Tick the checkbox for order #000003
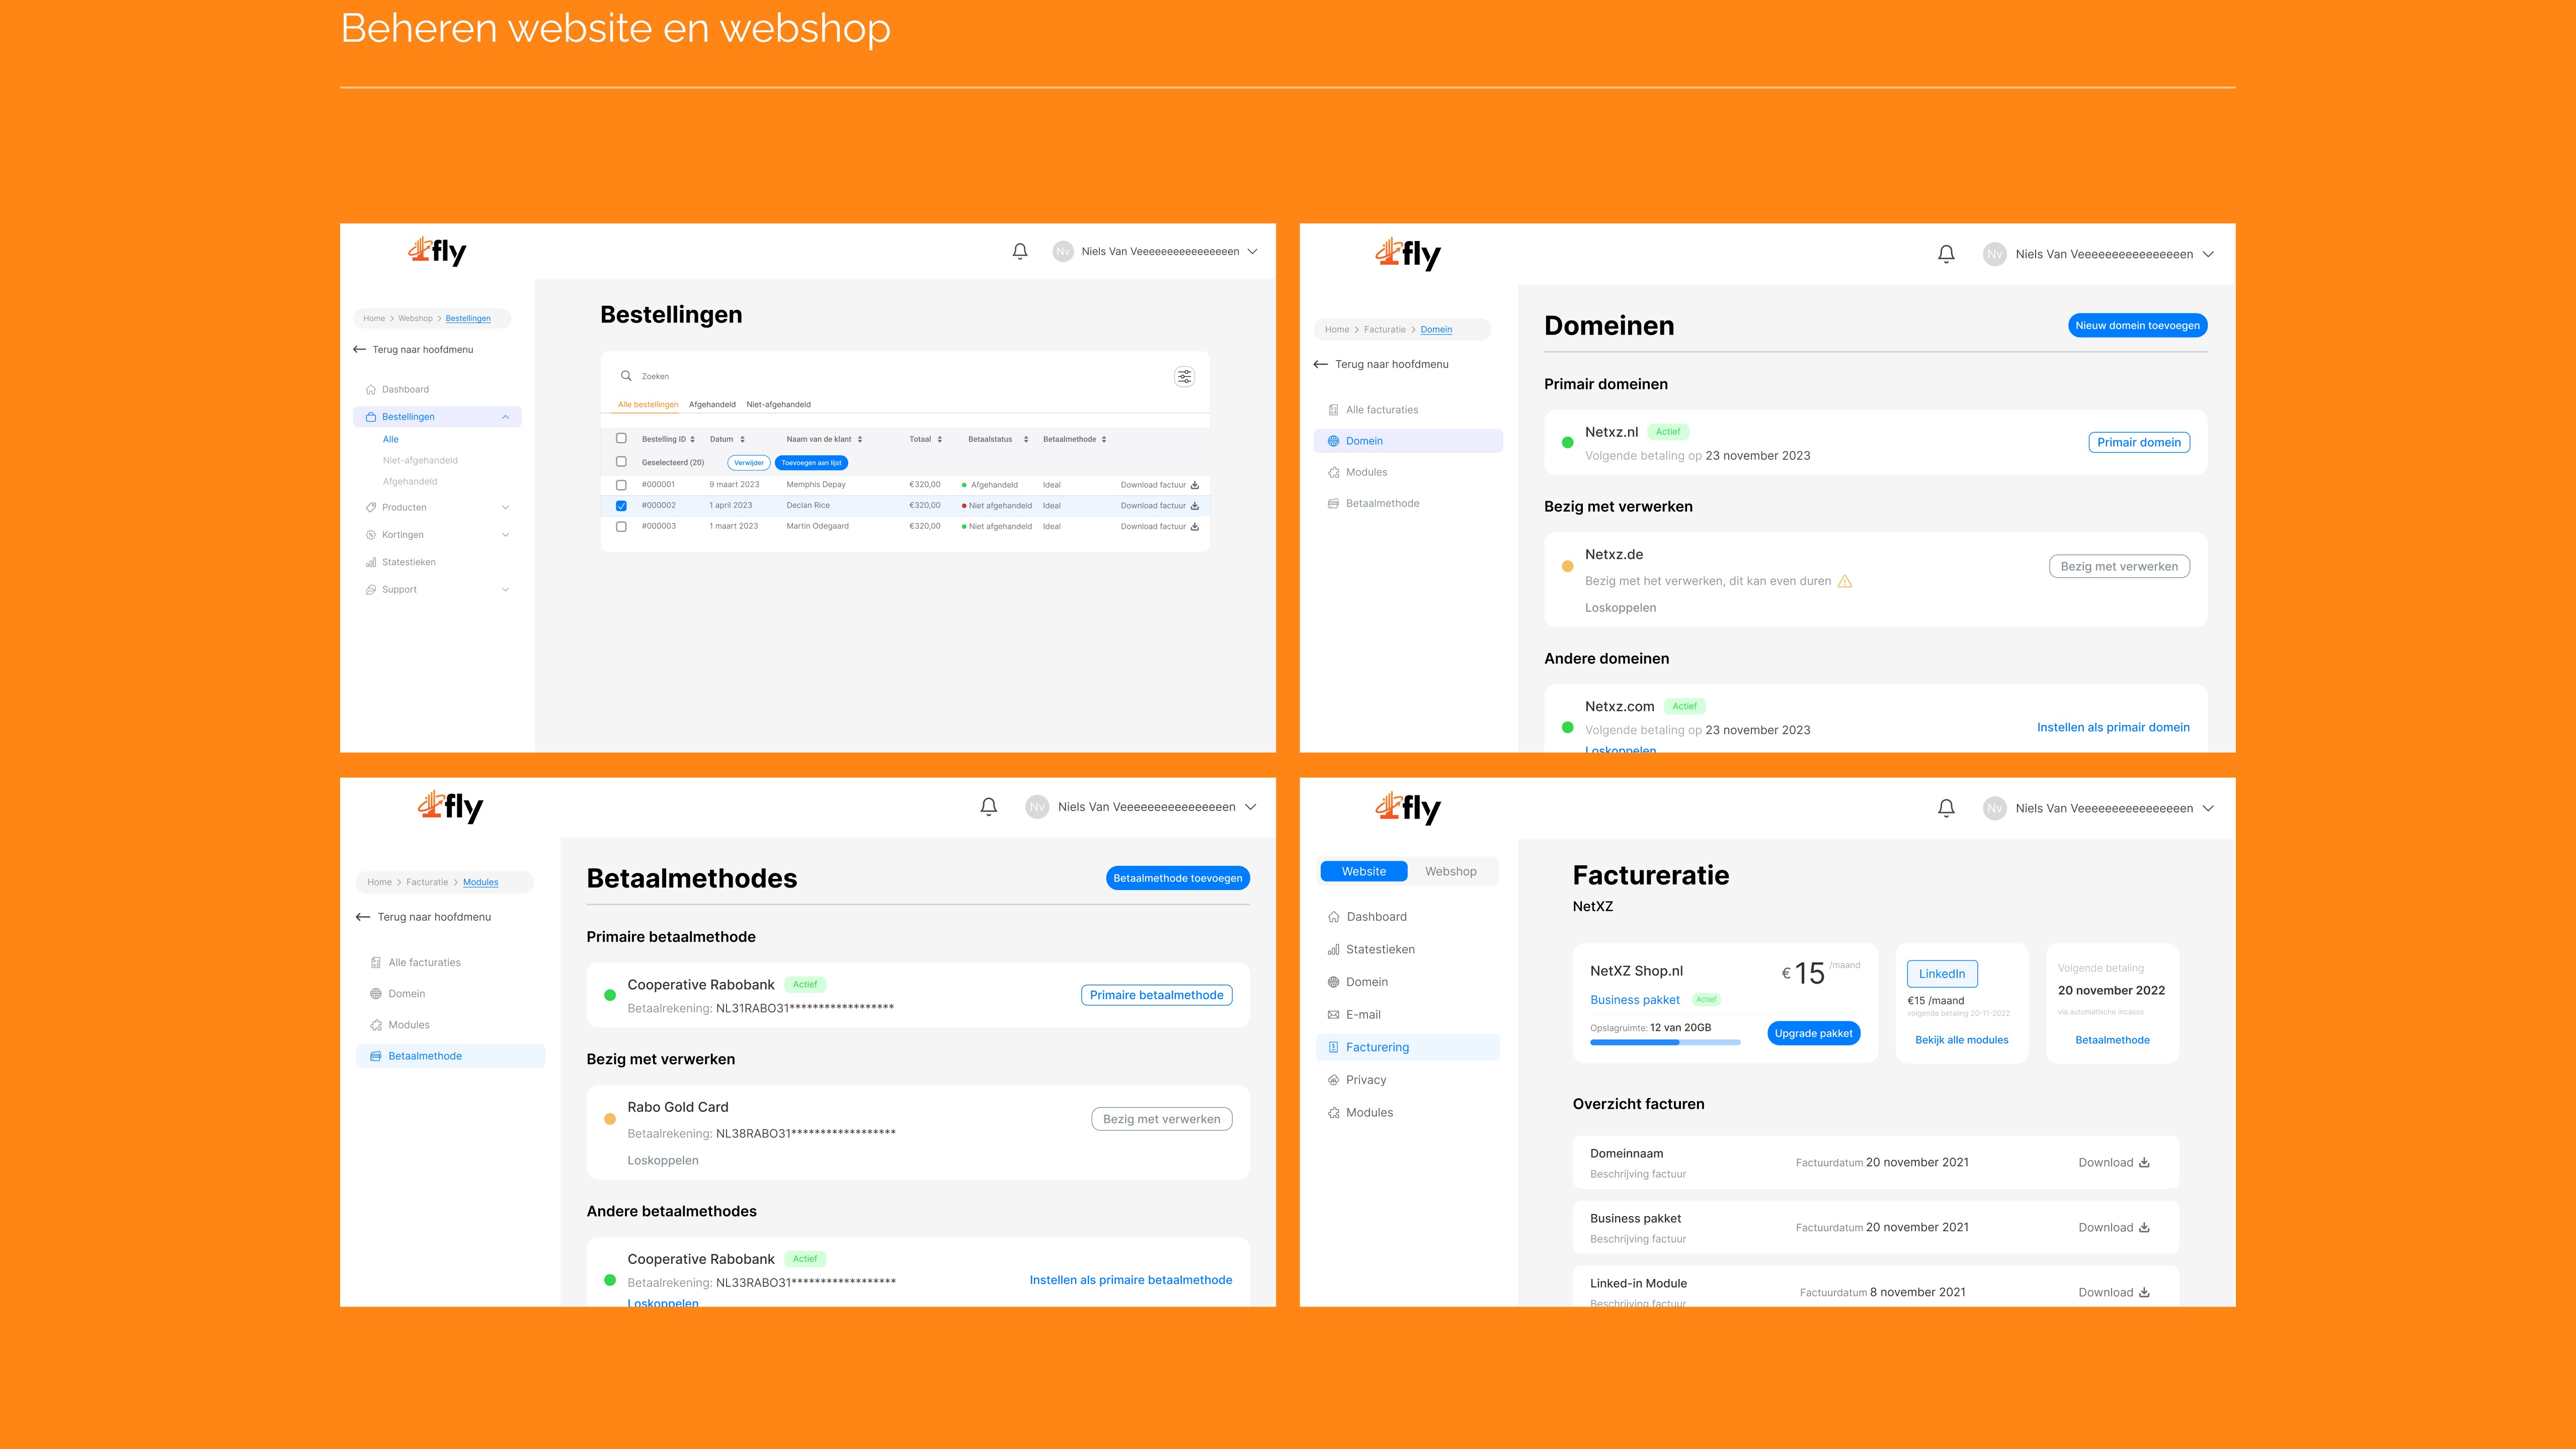The width and height of the screenshot is (2576, 1449). (621, 526)
